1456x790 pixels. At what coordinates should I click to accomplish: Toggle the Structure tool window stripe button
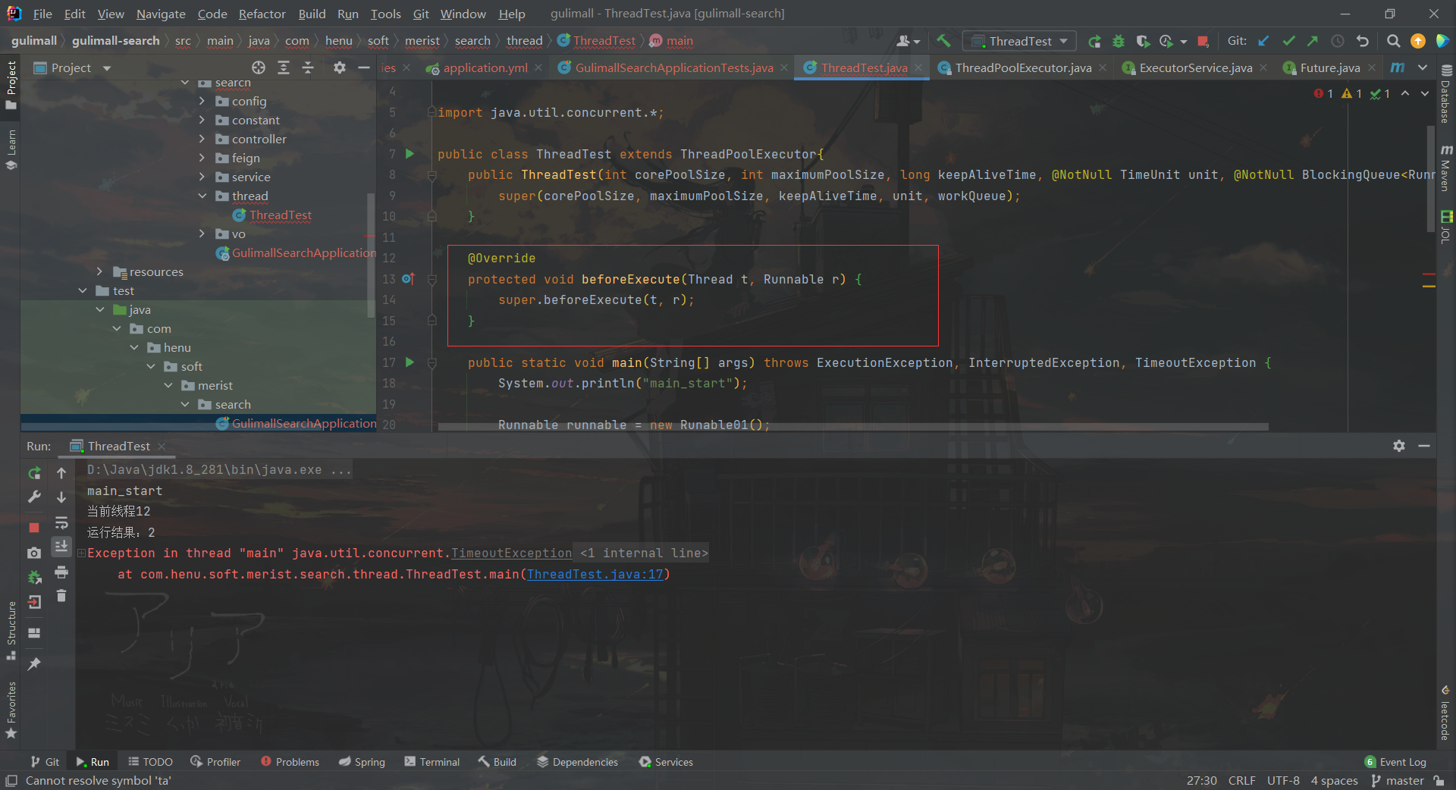tap(11, 631)
